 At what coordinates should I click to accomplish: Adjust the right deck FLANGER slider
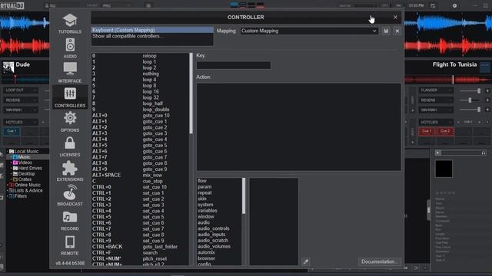(470, 90)
